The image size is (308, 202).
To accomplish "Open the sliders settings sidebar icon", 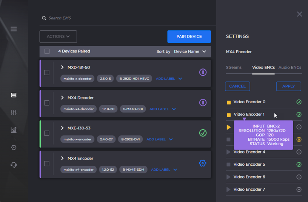I will pos(14,112).
